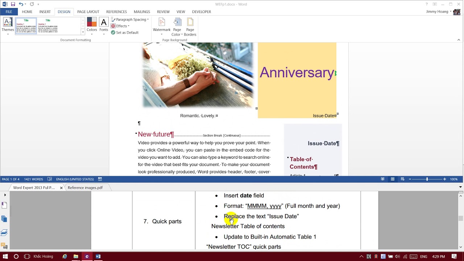The width and height of the screenshot is (464, 261).
Task: Open Task View on taskbar
Action: pyautogui.click(x=27, y=256)
